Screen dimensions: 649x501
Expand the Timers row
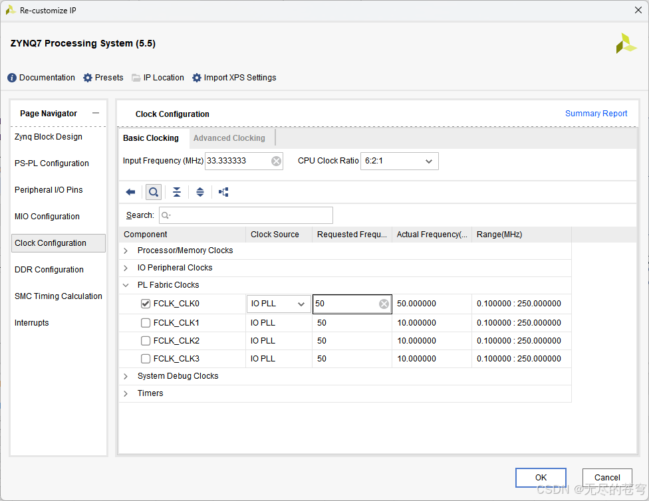126,393
